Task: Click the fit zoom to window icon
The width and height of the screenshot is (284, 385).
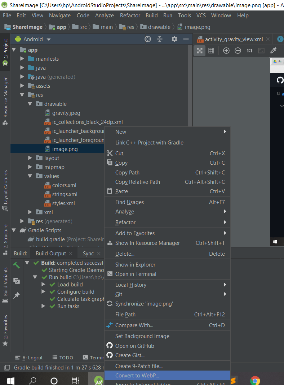Action: [x=261, y=51]
